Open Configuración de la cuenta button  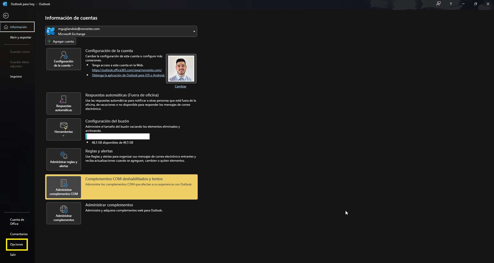tap(64, 59)
